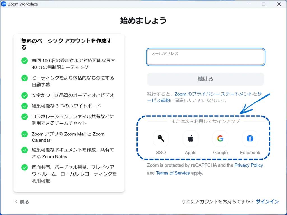Focus the メールアドレス input field
Image resolution: width=287 pixels, height=215 pixels.
click(205, 57)
